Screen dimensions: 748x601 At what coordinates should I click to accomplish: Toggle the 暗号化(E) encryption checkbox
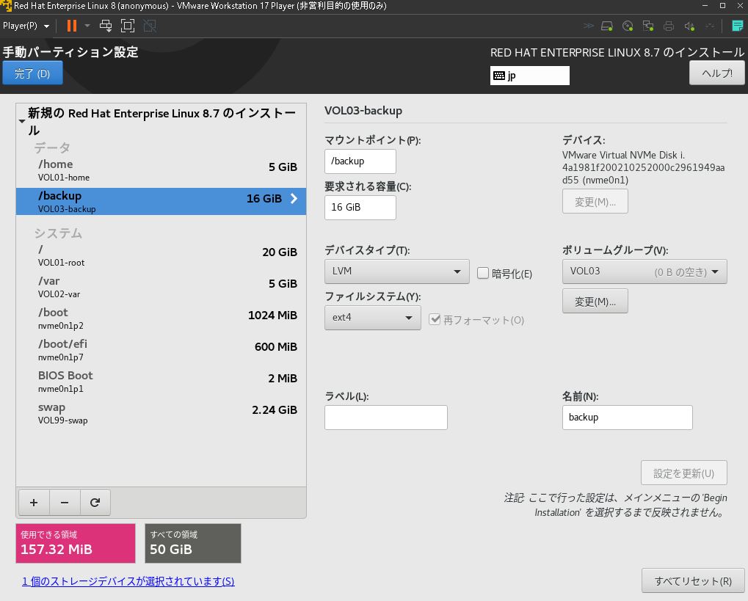pyautogui.click(x=483, y=273)
